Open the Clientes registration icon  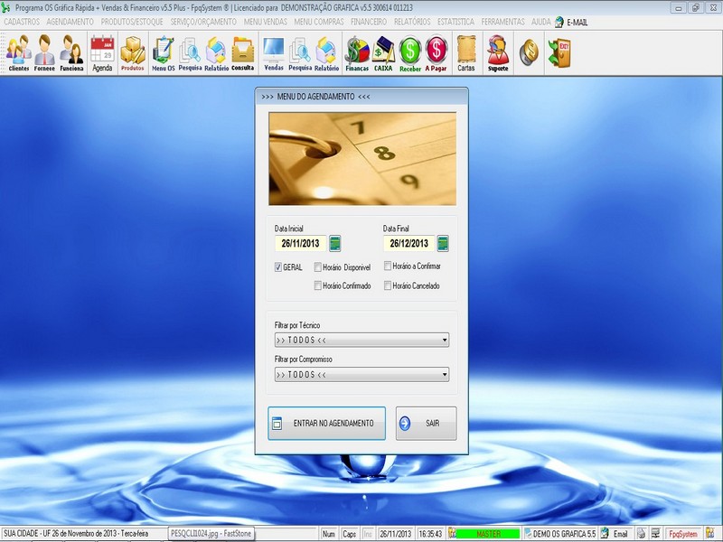coord(20,52)
